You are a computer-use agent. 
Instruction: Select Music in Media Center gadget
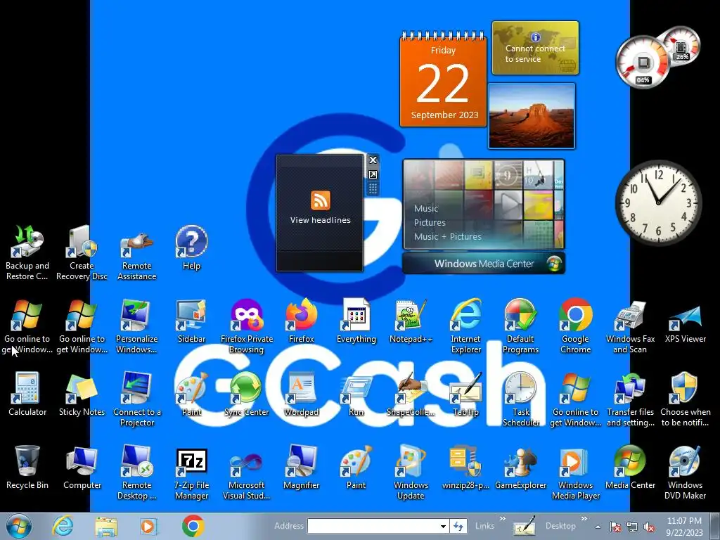[426, 208]
